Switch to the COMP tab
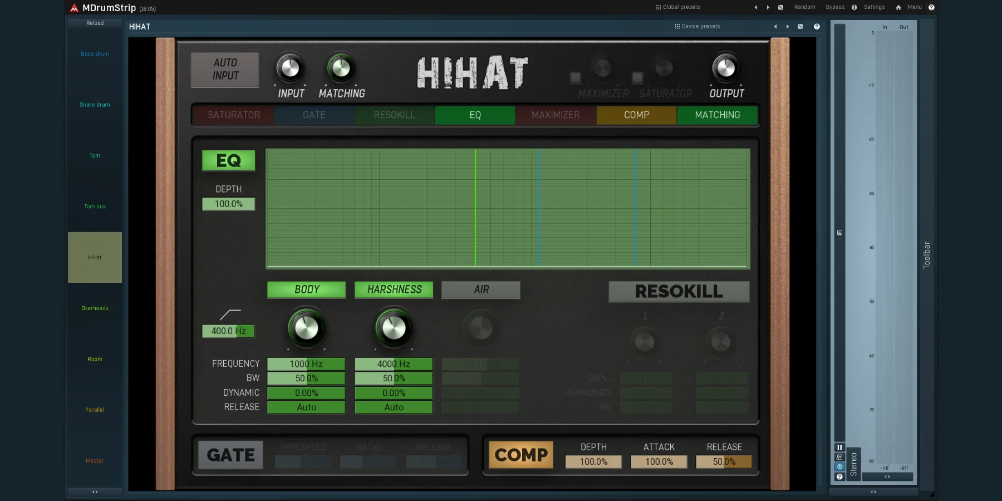Image resolution: width=1002 pixels, height=501 pixels. click(636, 115)
